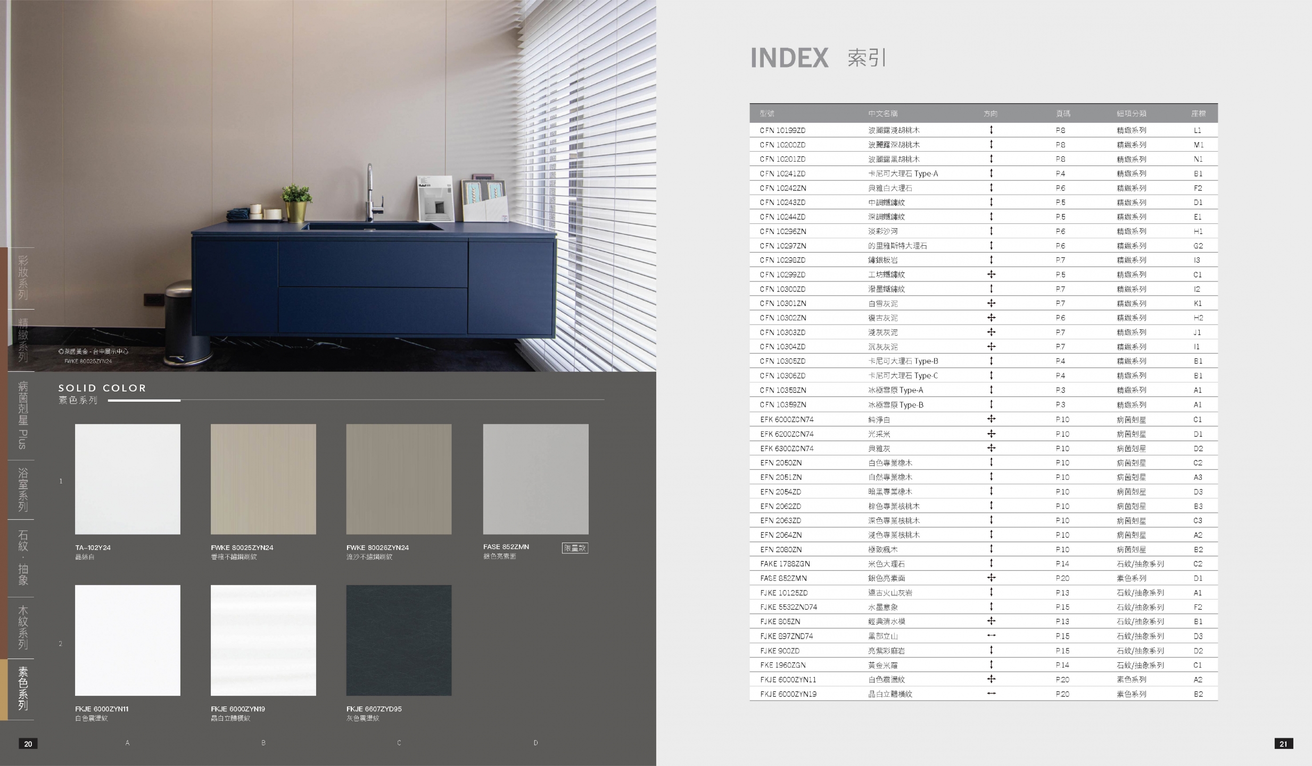
Task: Click the four-way direction icon in FASE 852ZMN row
Action: pos(991,578)
